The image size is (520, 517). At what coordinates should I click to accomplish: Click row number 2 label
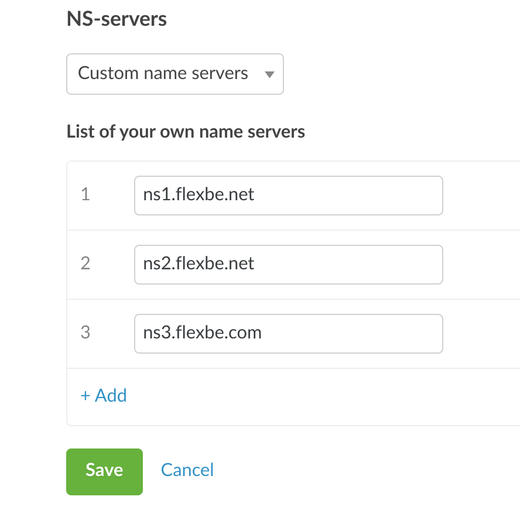pos(85,264)
